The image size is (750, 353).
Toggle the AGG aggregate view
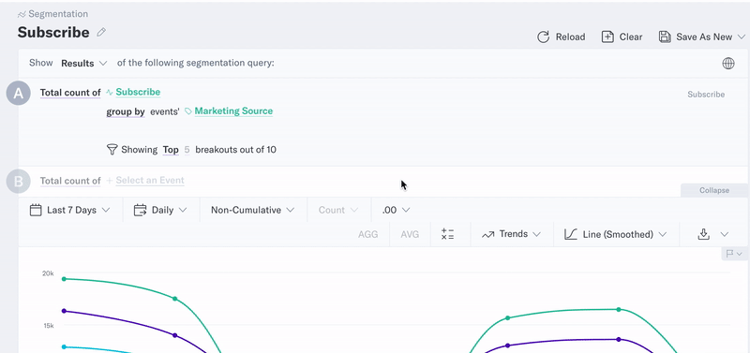click(367, 234)
